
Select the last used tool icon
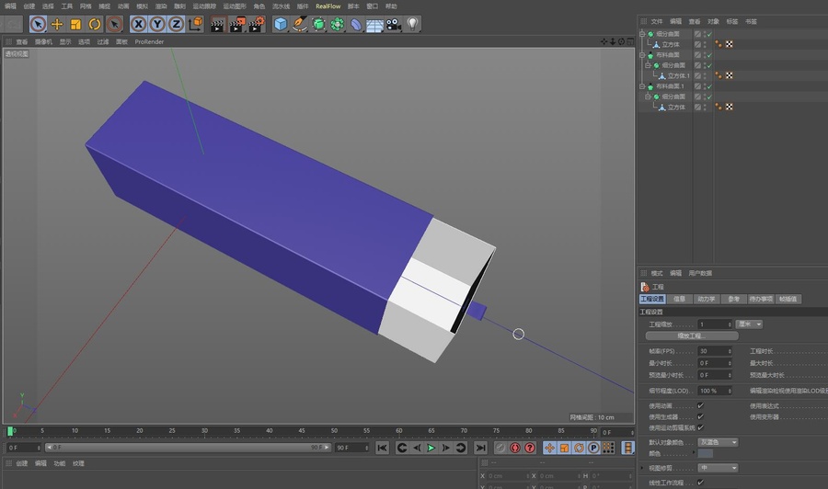[114, 24]
